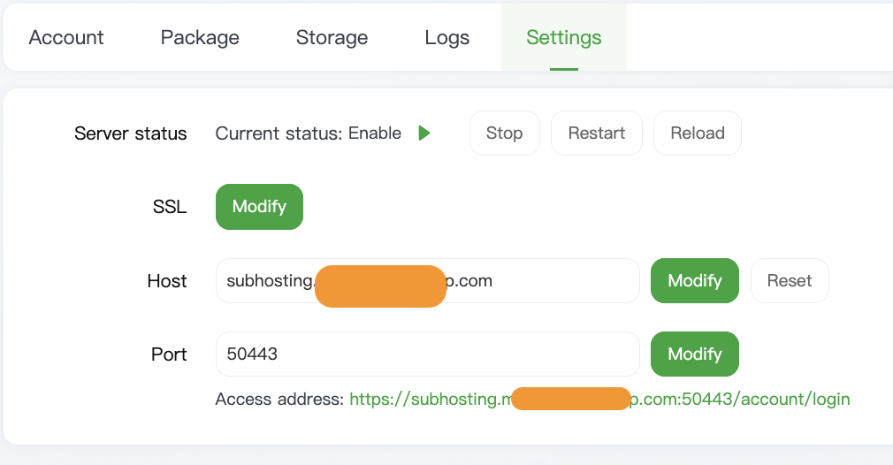This screenshot has height=465, width=893.
Task: Modify the SSL configuration
Action: (x=259, y=207)
